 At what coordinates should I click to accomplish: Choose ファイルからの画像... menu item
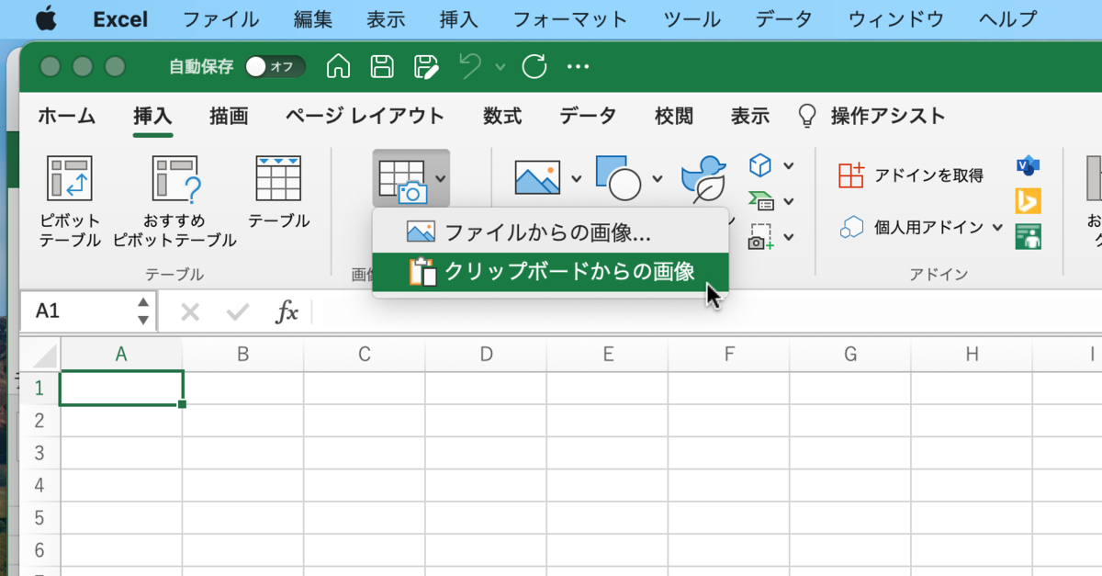tap(550, 232)
